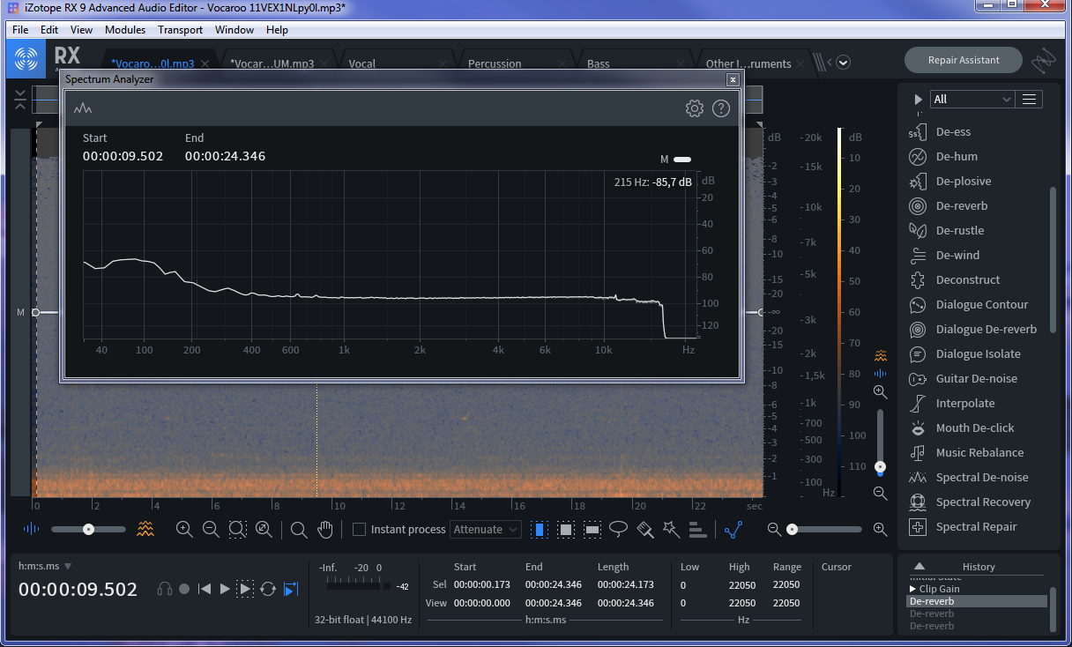Select the Brush selection tool
1072x647 pixels.
tap(645, 530)
